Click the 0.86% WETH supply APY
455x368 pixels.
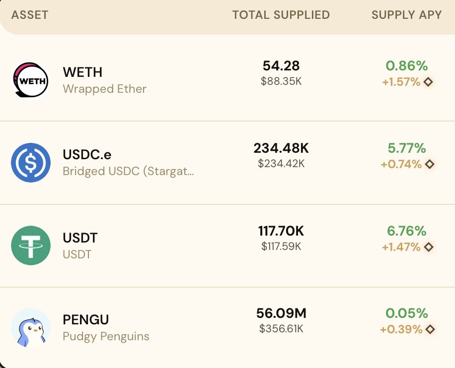tap(406, 66)
